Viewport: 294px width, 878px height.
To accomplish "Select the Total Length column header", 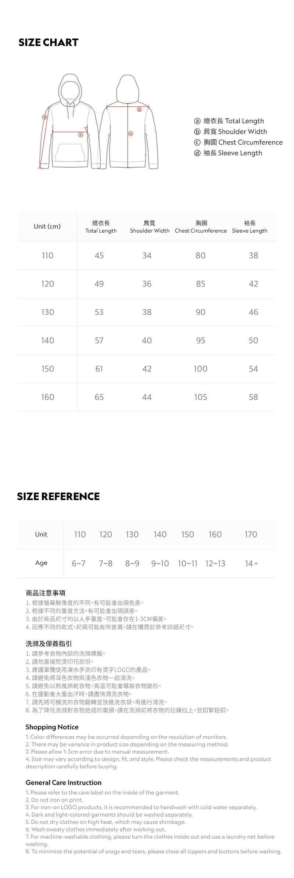I will (x=101, y=227).
